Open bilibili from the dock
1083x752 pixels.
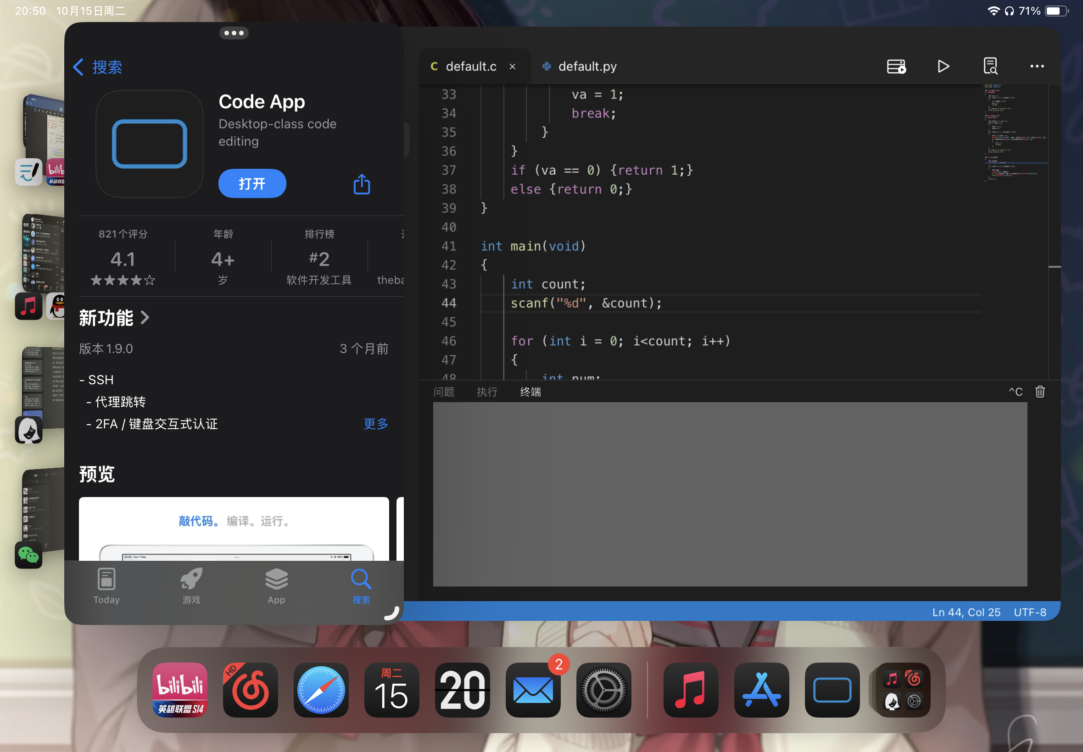tap(179, 690)
